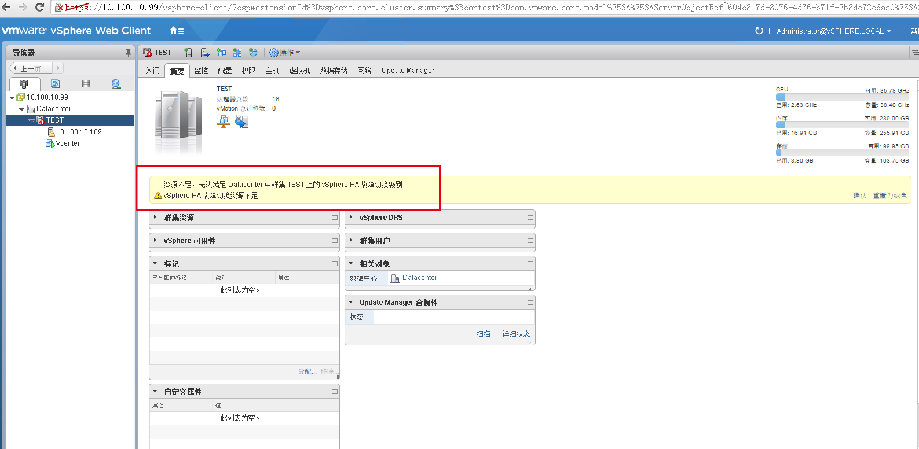
Task: Click 重置为绿色 on the alarm banner
Action: (890, 196)
